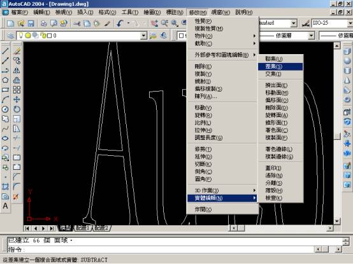Toggle layer 0 freeze sun icon
This screenshot has width=353, height=264.
click(x=28, y=35)
